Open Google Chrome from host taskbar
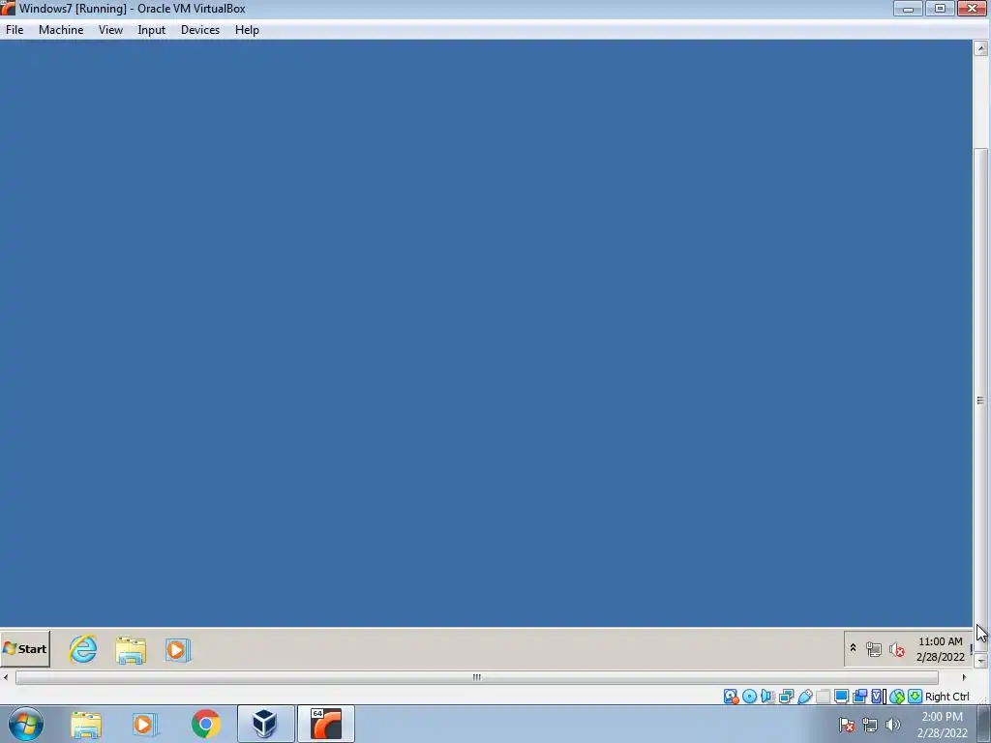The width and height of the screenshot is (991, 743). (x=205, y=724)
